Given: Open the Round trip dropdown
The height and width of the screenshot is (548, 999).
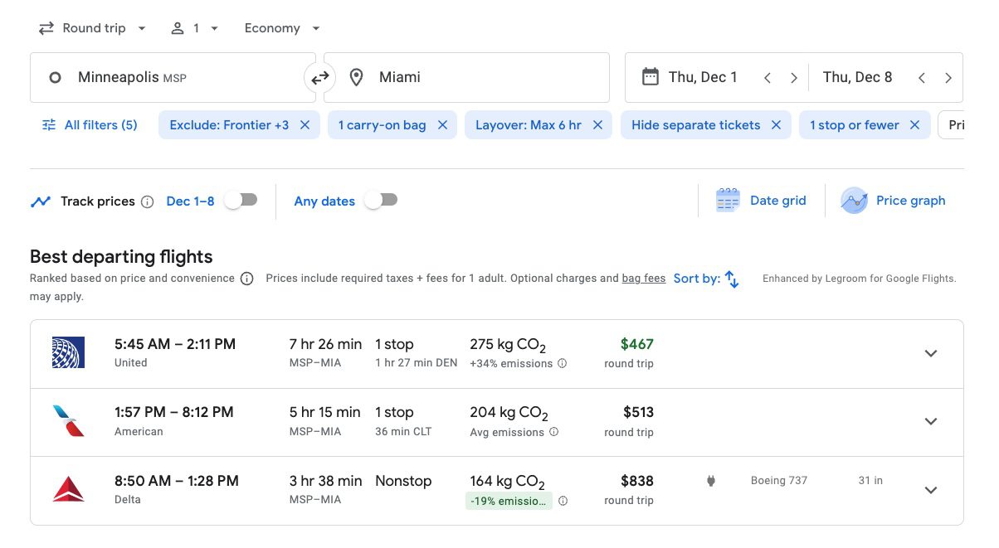Looking at the screenshot, I should coord(93,27).
